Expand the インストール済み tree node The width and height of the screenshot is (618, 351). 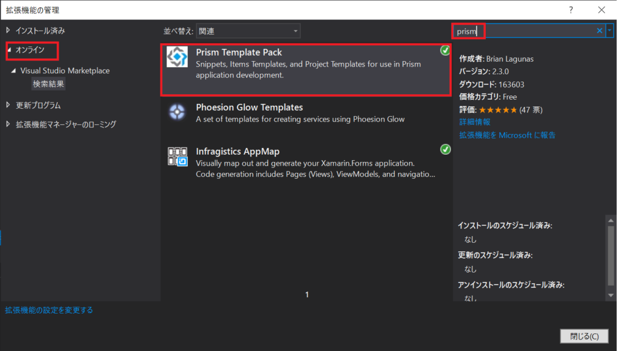point(8,30)
